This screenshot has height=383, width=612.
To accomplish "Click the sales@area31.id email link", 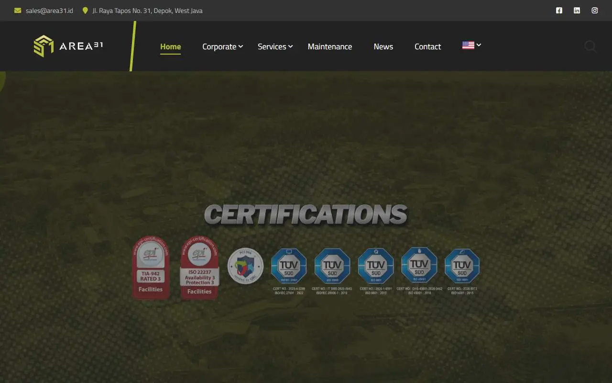I will [x=49, y=11].
